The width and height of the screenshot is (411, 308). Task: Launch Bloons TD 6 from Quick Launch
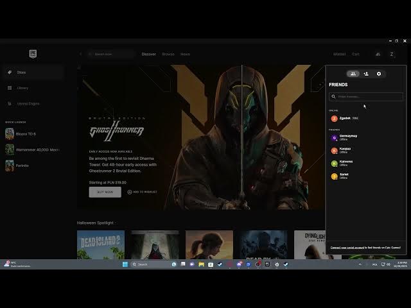[33, 134]
